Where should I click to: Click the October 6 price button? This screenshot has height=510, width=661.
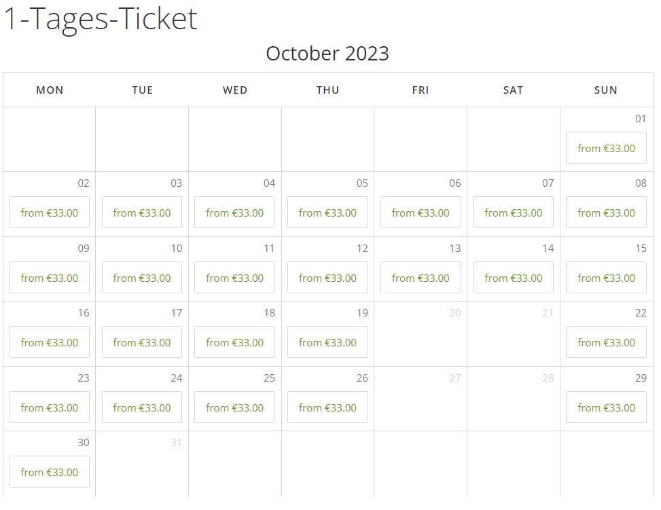pos(421,213)
